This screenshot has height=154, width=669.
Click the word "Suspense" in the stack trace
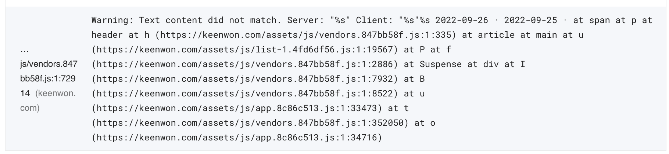(x=440, y=64)
